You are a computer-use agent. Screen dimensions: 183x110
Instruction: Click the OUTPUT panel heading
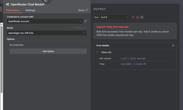[x=100, y=9]
